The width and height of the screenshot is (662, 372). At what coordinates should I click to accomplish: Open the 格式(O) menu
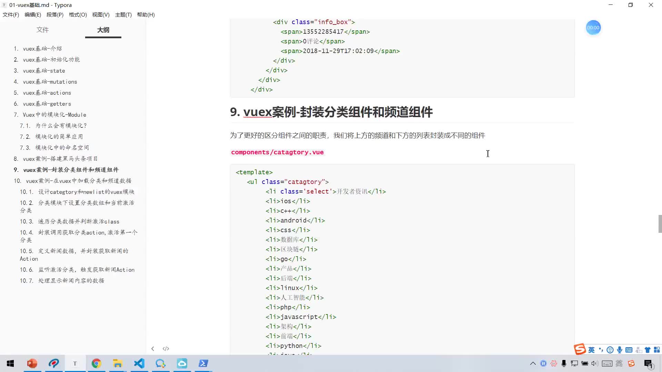(78, 14)
